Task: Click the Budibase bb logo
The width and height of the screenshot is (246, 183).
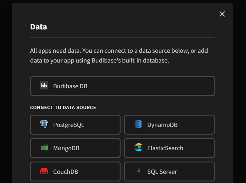Action: [44, 86]
